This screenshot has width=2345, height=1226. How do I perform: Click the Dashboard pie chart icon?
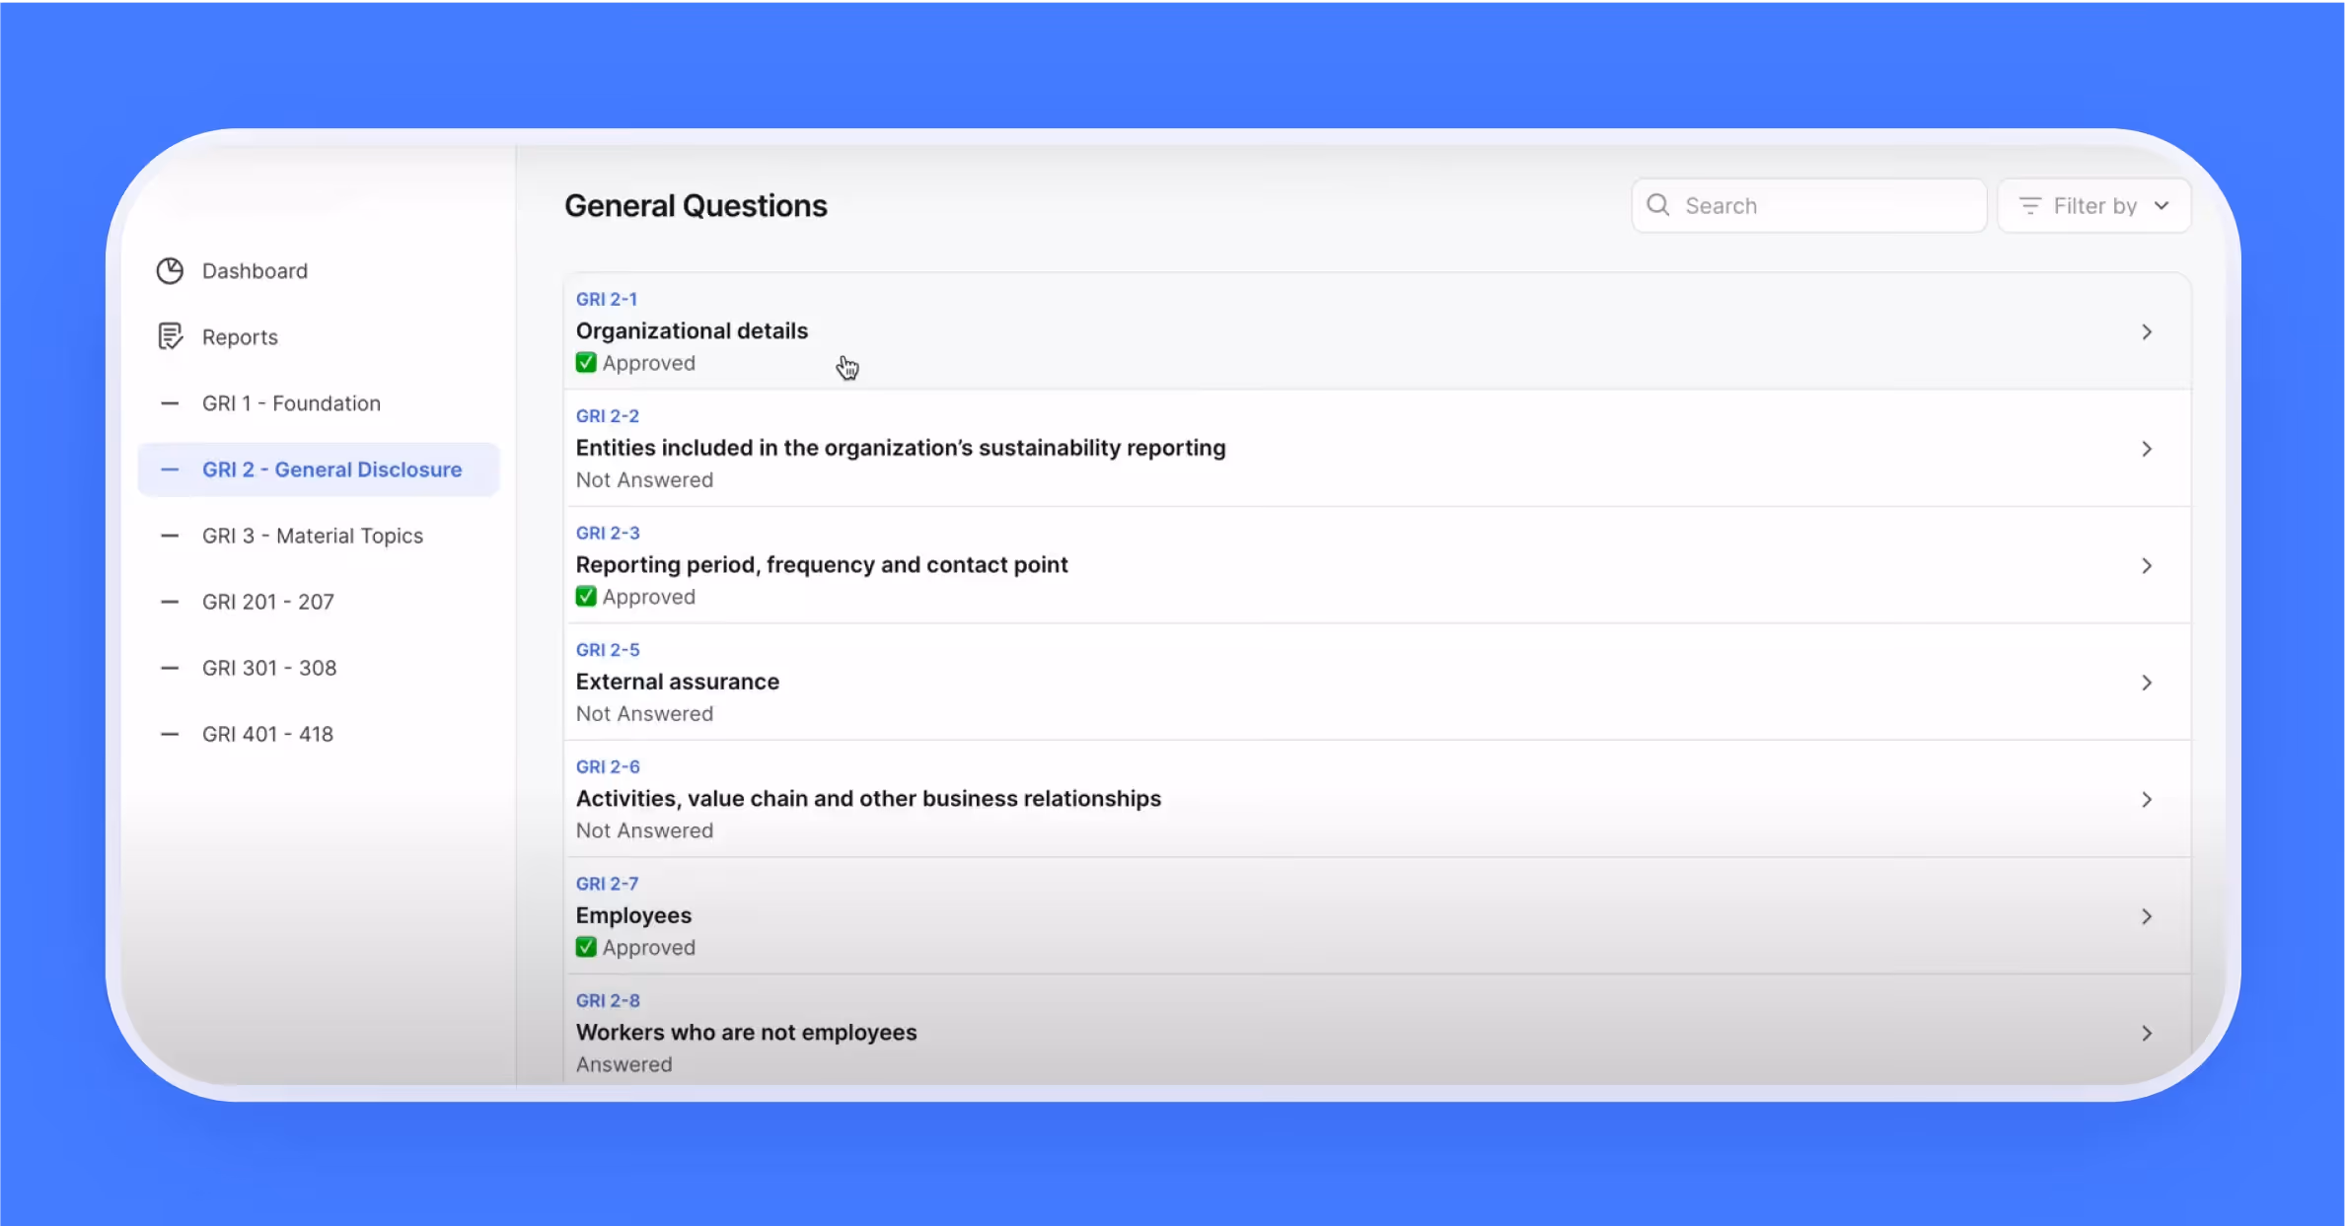pyautogui.click(x=170, y=271)
